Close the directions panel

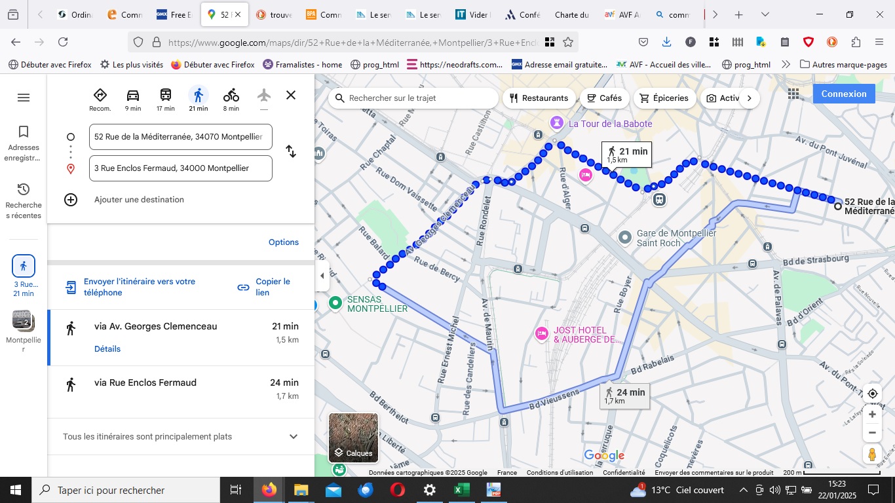(291, 95)
